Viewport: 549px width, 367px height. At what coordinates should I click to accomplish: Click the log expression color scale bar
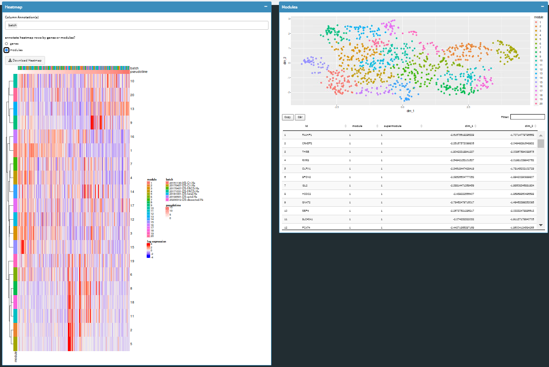149,250
